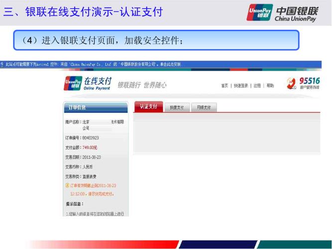
Task: Click the slide step 4 caption box
Action: coord(156,40)
